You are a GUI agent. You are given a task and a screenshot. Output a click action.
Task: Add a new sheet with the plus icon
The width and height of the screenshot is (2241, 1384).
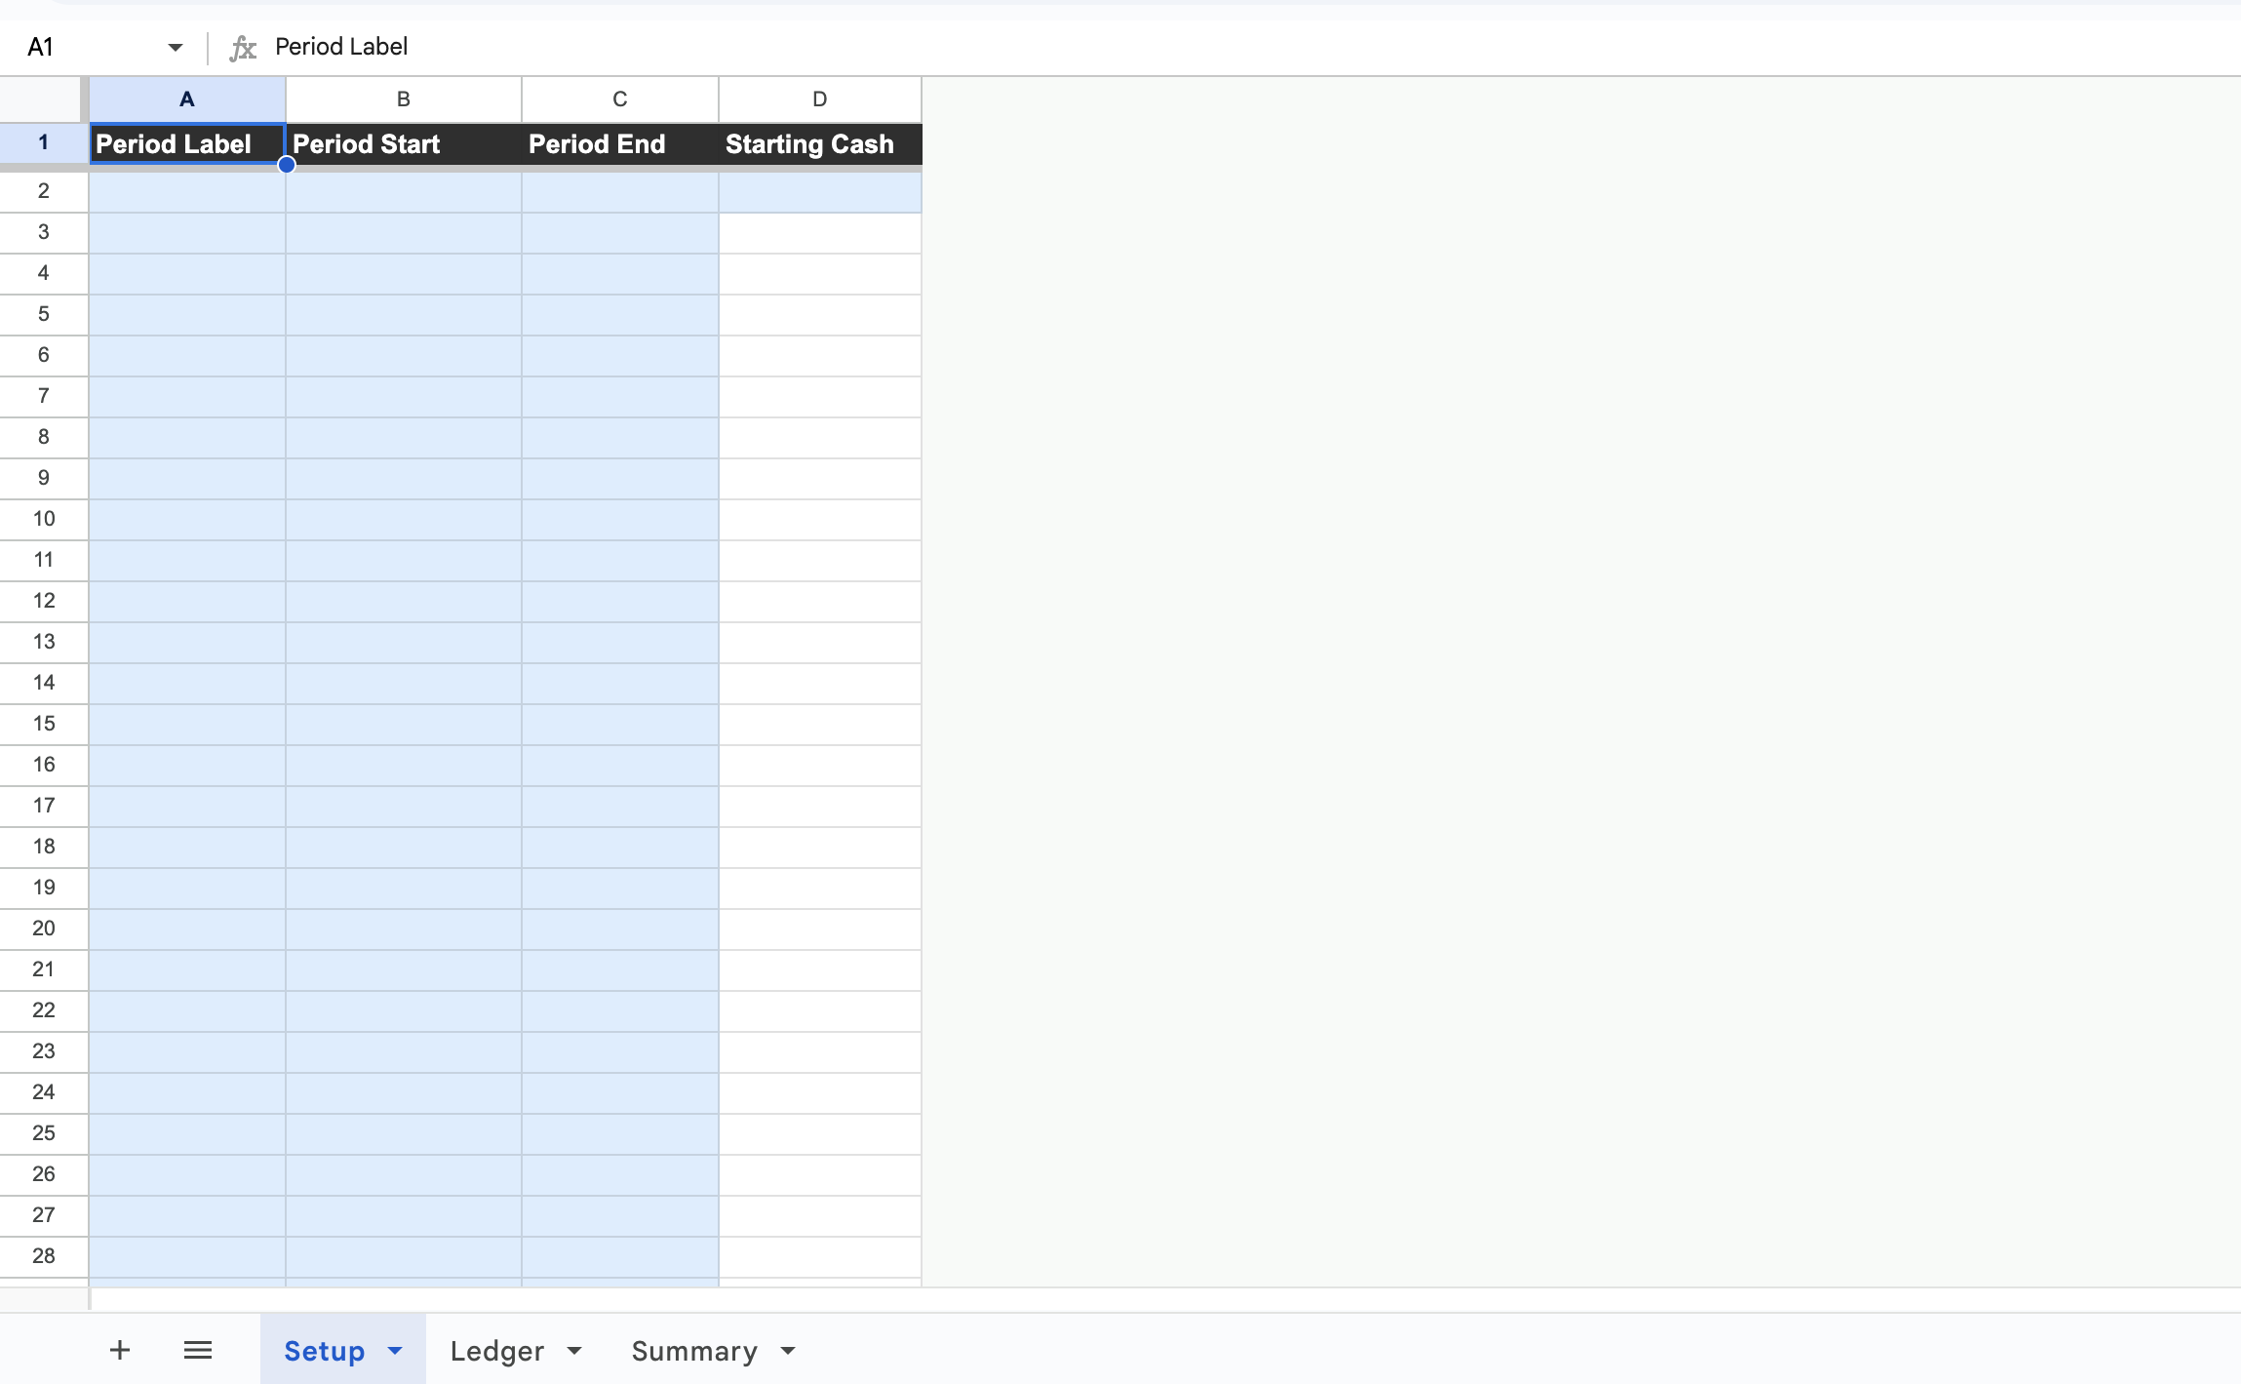(119, 1350)
